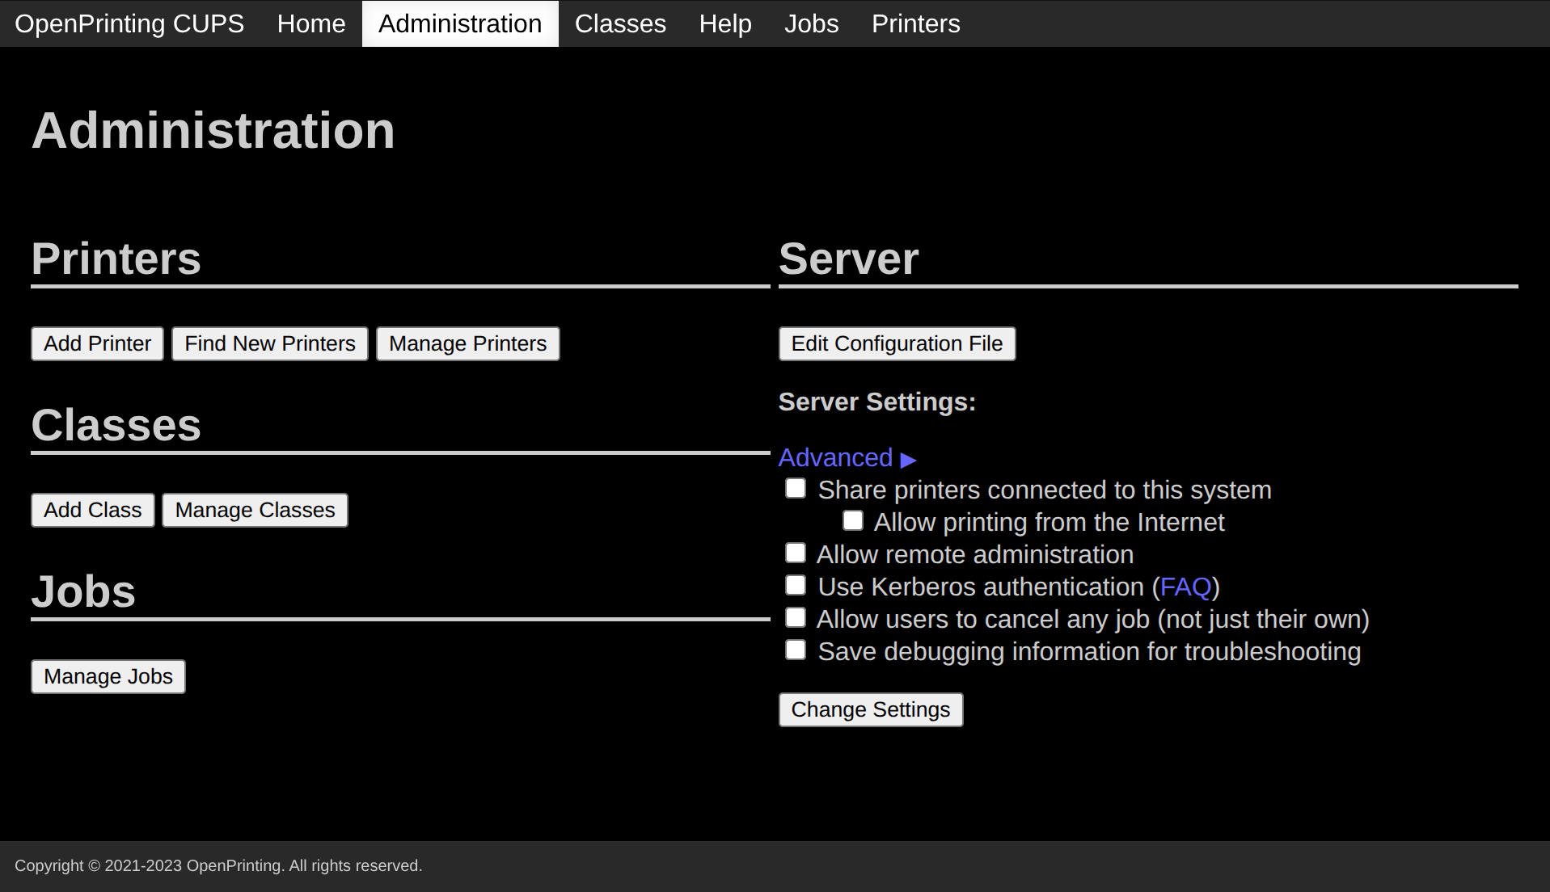Open Manage Jobs
Viewport: 1550px width, 892px height.
[x=108, y=676]
